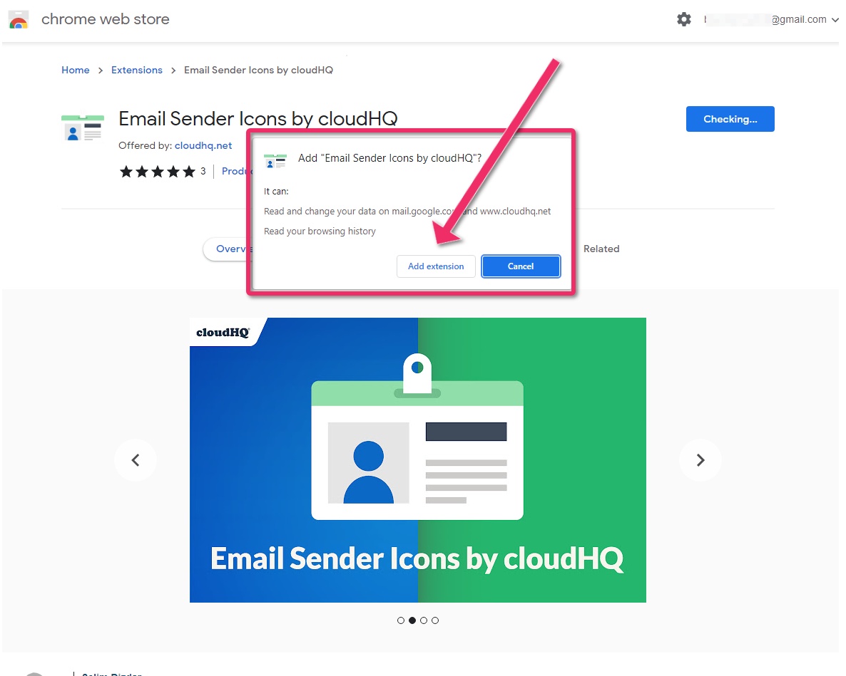The width and height of the screenshot is (846, 676).
Task: Cancel the add extension dialog
Action: [521, 266]
